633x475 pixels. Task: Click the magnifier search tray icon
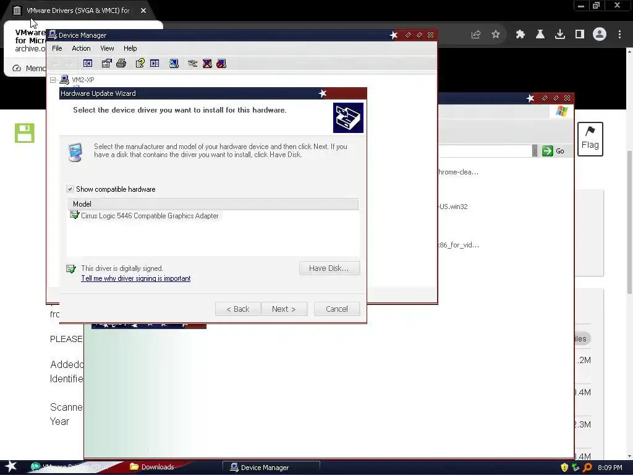pyautogui.click(x=587, y=468)
